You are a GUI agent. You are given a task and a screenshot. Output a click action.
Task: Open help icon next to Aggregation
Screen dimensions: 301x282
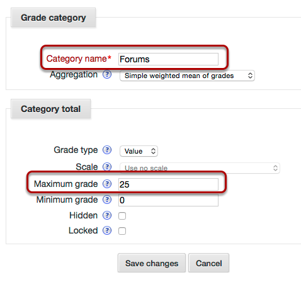107,74
